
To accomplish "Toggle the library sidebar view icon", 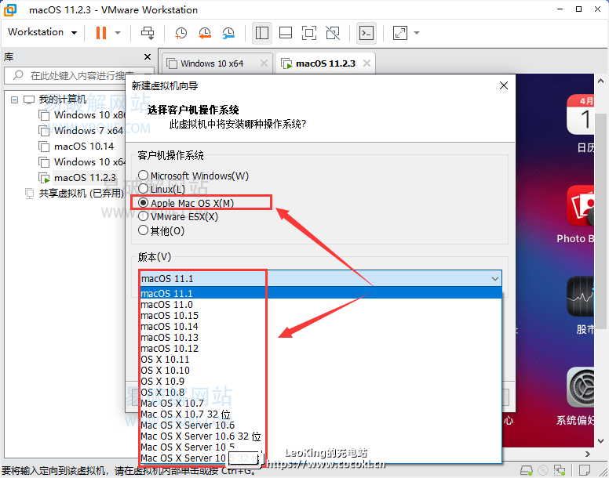I will pos(262,33).
